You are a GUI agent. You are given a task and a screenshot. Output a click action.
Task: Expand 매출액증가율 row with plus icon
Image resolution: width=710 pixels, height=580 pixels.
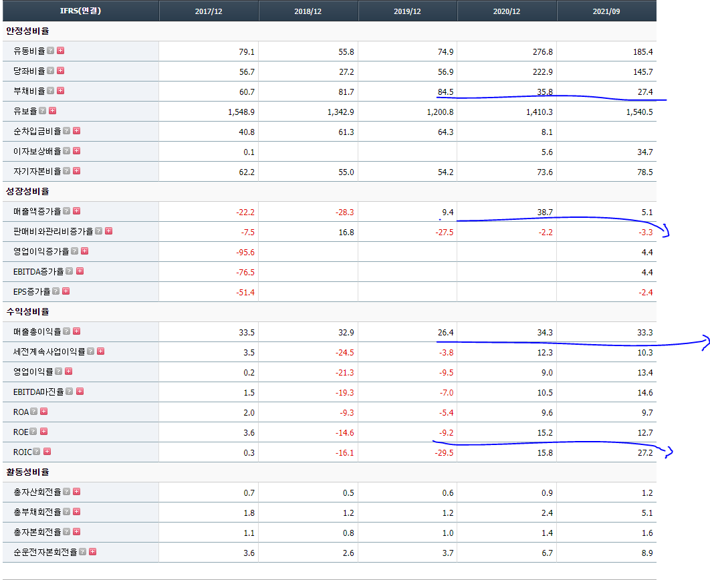(76, 211)
